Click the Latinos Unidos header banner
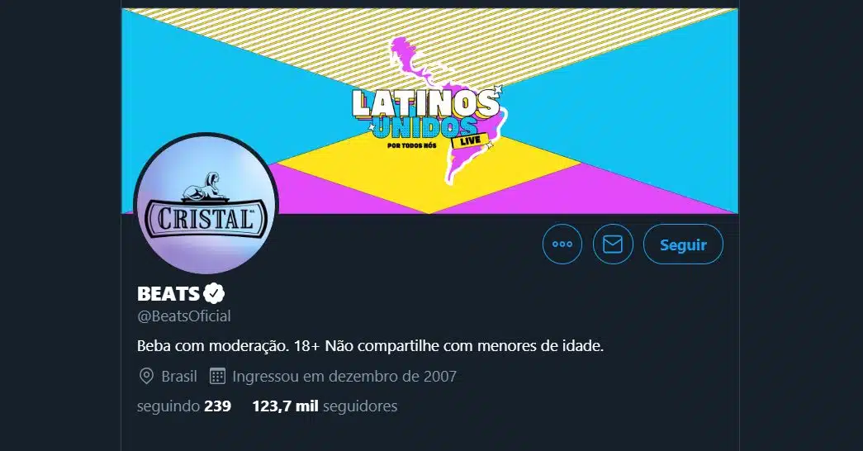Viewport: 863px width, 451px height. (429, 111)
